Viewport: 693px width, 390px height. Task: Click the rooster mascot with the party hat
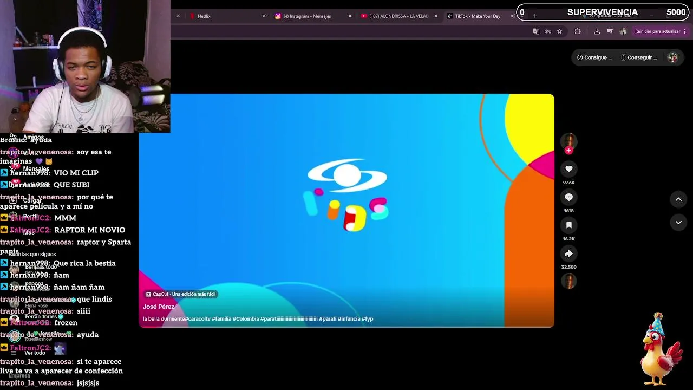pyautogui.click(x=660, y=349)
